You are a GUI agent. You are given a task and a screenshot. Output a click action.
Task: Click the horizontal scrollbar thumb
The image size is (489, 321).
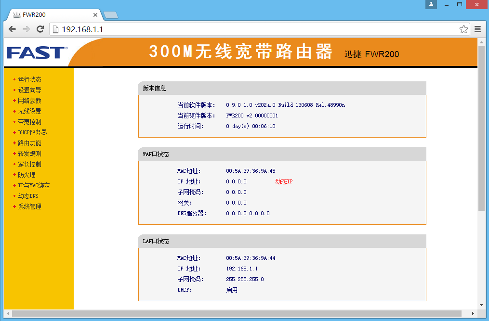coord(237,313)
